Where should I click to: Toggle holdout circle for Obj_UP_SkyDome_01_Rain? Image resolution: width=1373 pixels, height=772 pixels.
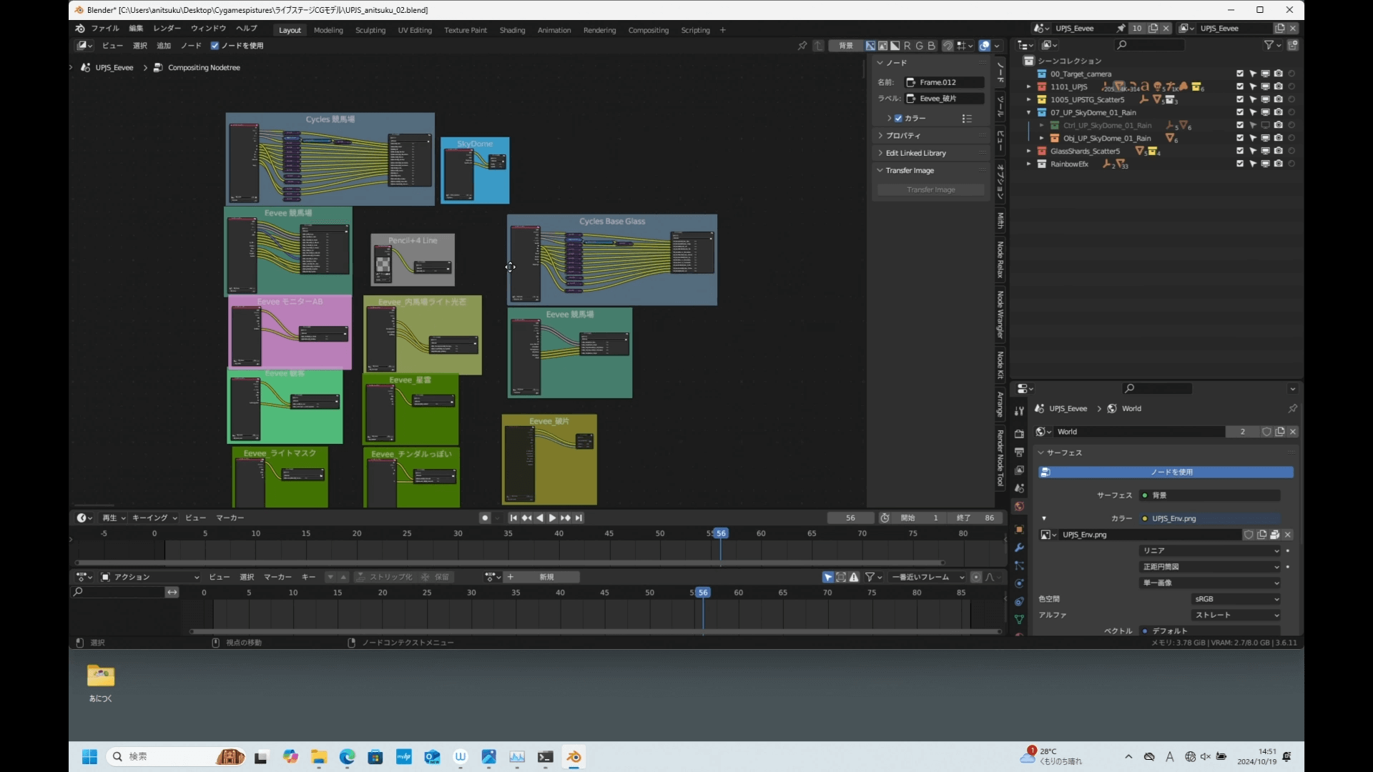tap(1291, 138)
